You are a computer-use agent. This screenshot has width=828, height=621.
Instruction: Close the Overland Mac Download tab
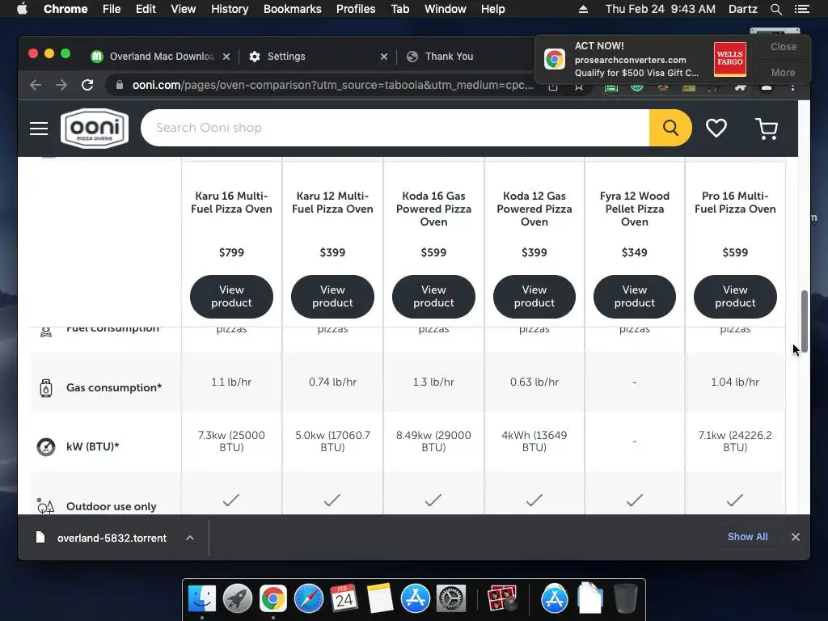click(x=226, y=57)
